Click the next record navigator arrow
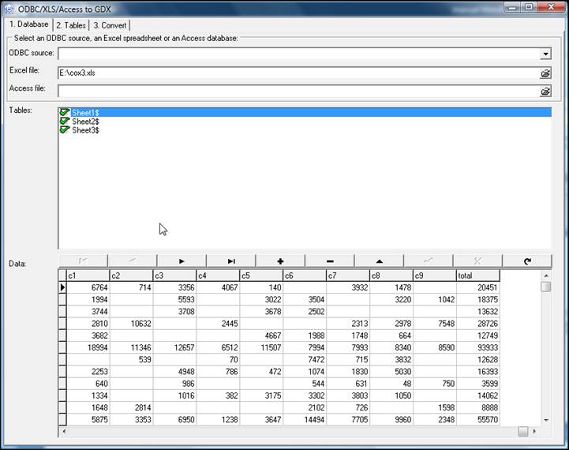The image size is (569, 450). [182, 261]
